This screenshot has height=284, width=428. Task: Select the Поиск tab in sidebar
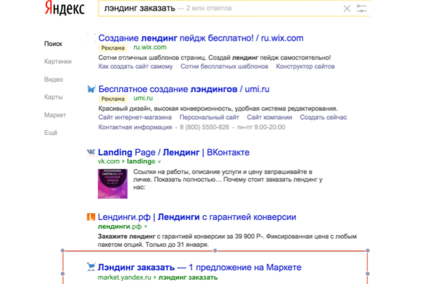click(x=53, y=43)
